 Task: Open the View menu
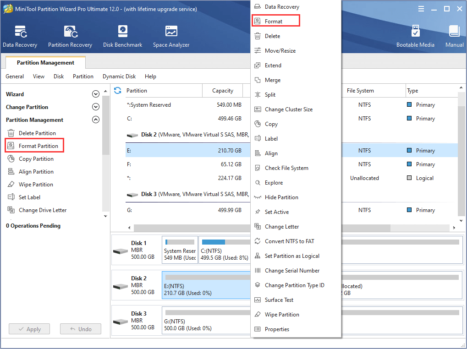[x=38, y=76]
